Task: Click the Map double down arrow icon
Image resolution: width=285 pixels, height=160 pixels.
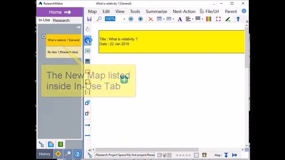Action: pos(226,155)
